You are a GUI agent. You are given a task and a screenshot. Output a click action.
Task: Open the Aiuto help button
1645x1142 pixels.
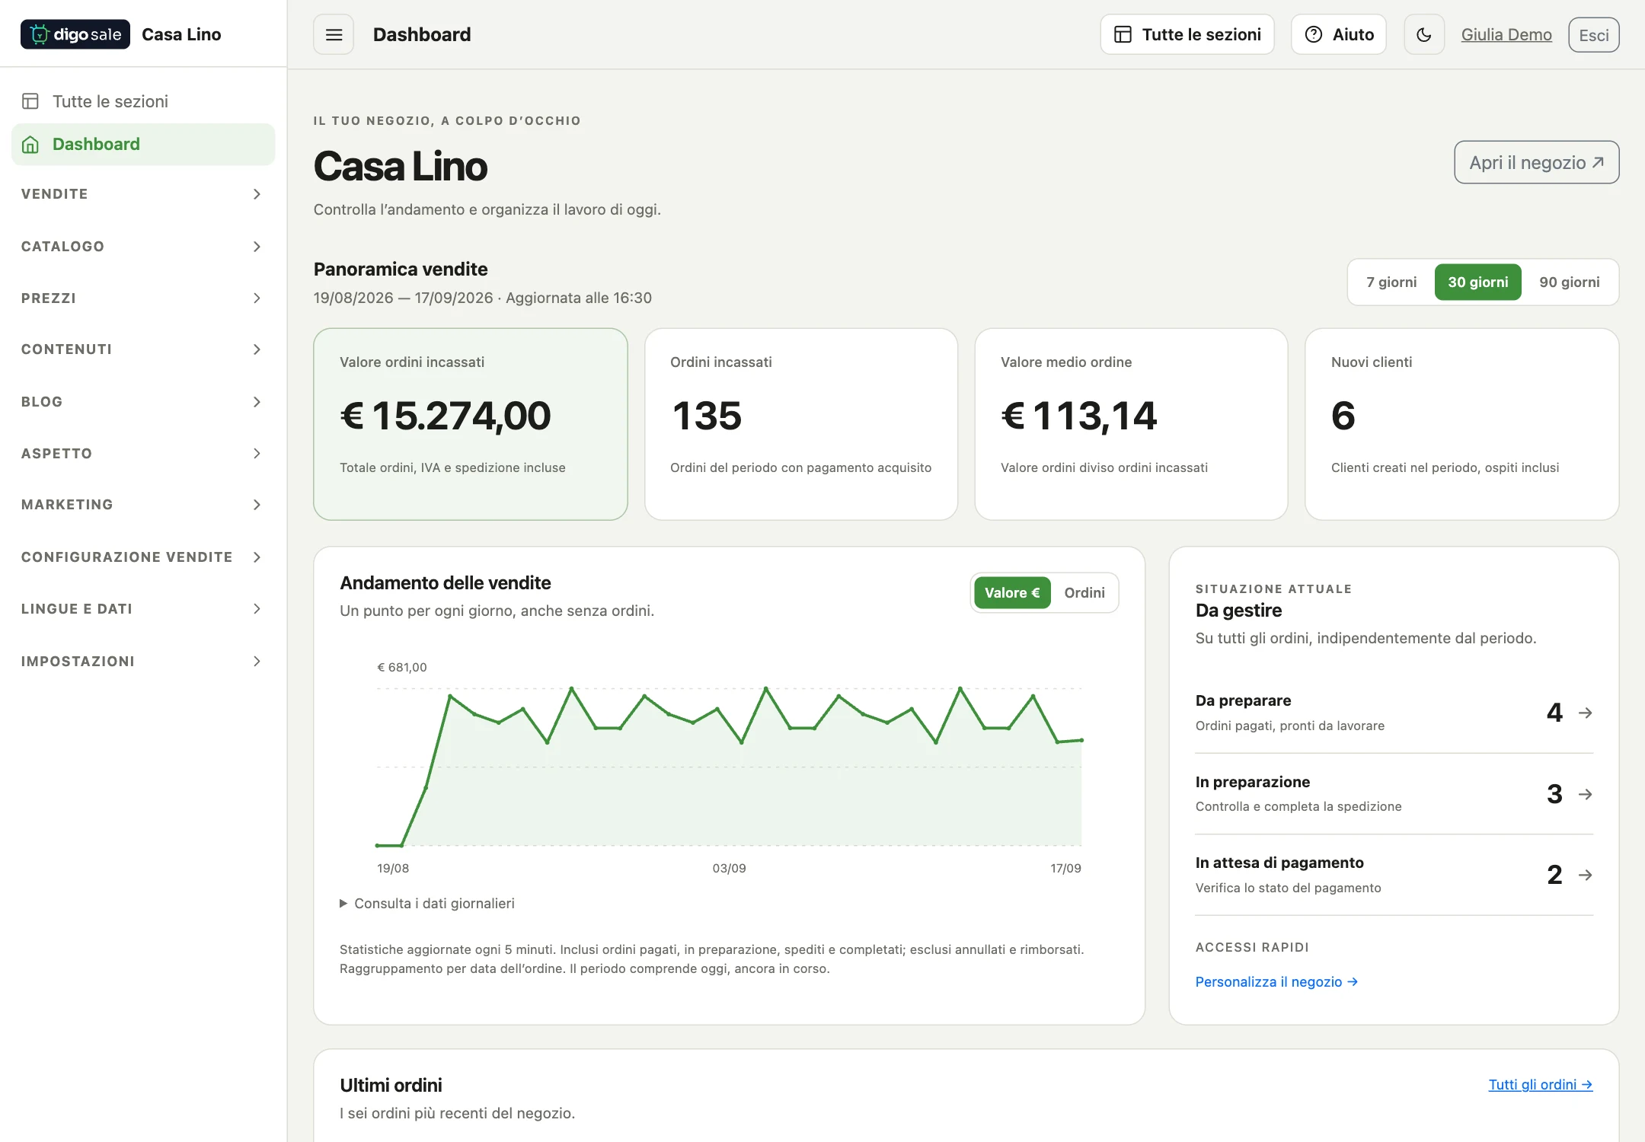click(1338, 34)
